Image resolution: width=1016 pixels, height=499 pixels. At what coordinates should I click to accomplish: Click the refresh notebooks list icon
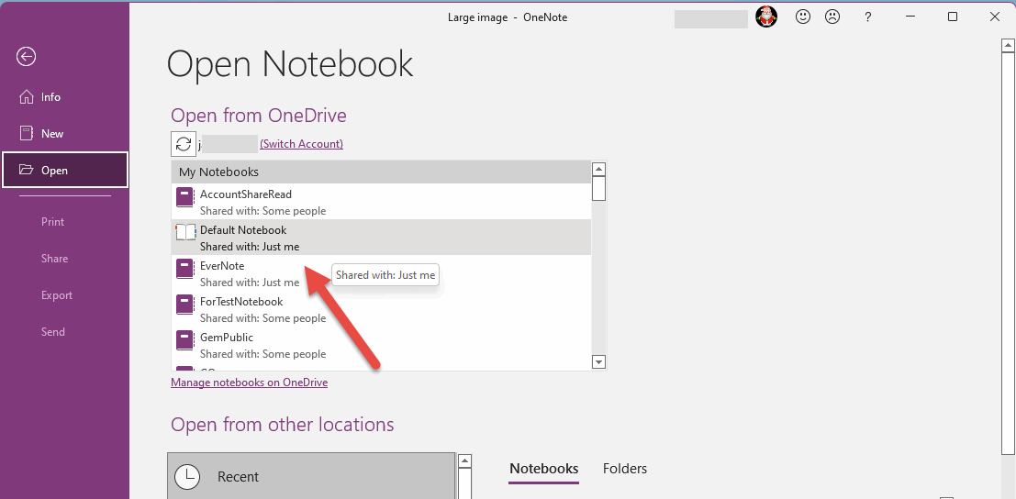[184, 144]
